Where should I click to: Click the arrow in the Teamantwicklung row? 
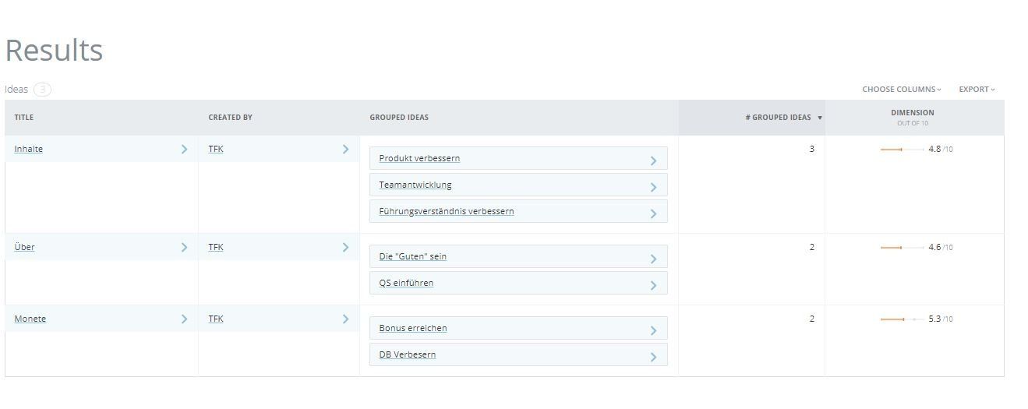653,187
